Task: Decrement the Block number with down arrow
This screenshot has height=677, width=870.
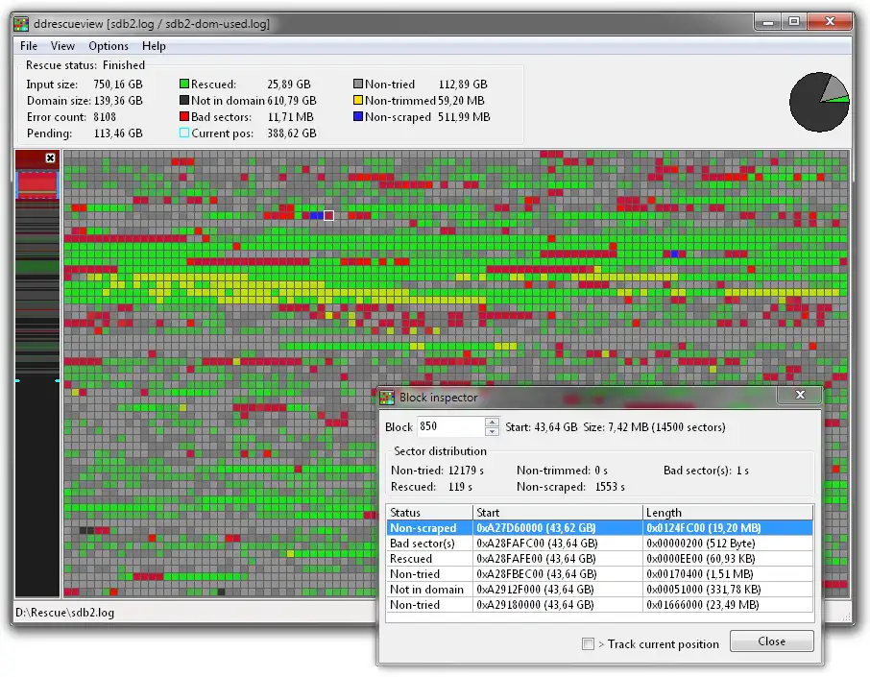Action: tap(493, 432)
